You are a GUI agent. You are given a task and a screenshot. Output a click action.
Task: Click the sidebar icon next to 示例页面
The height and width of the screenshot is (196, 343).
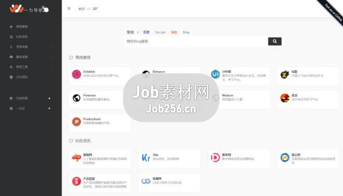tap(11, 98)
